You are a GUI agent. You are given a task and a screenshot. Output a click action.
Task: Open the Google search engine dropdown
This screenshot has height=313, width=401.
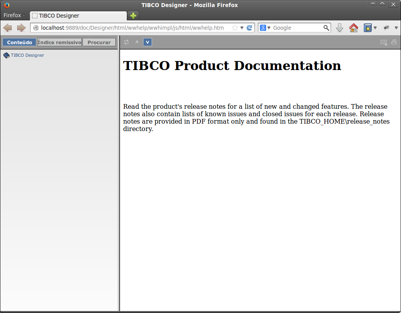[265, 28]
